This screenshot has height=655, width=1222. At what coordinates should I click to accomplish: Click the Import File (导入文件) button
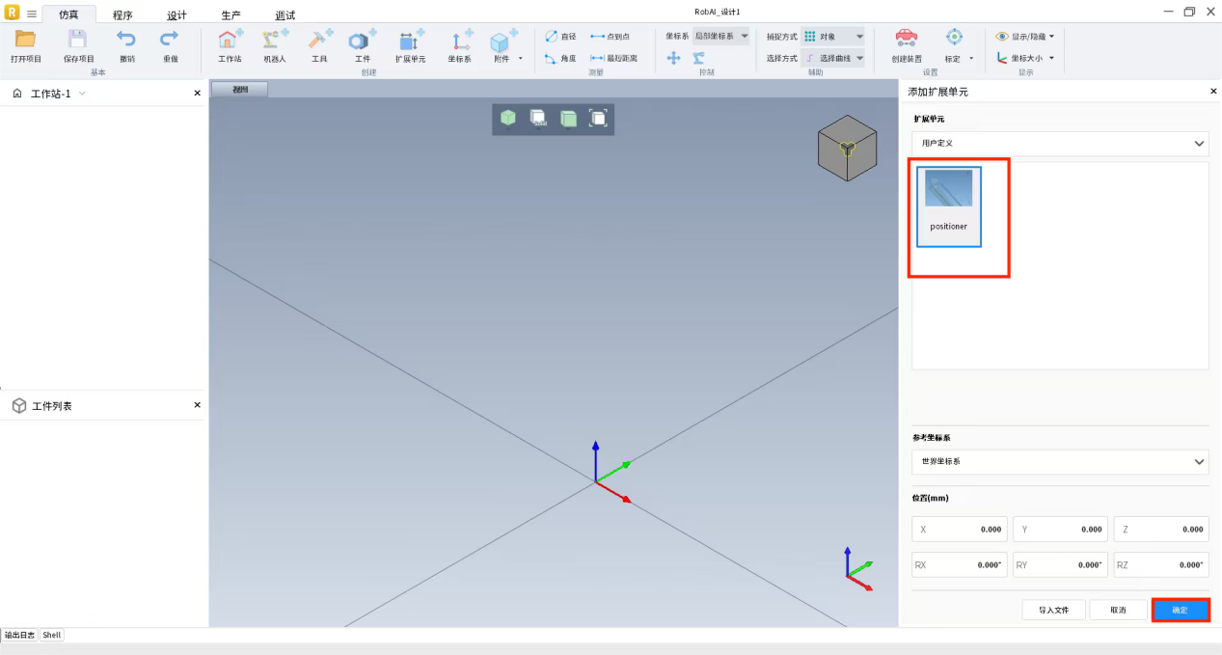(x=1053, y=610)
